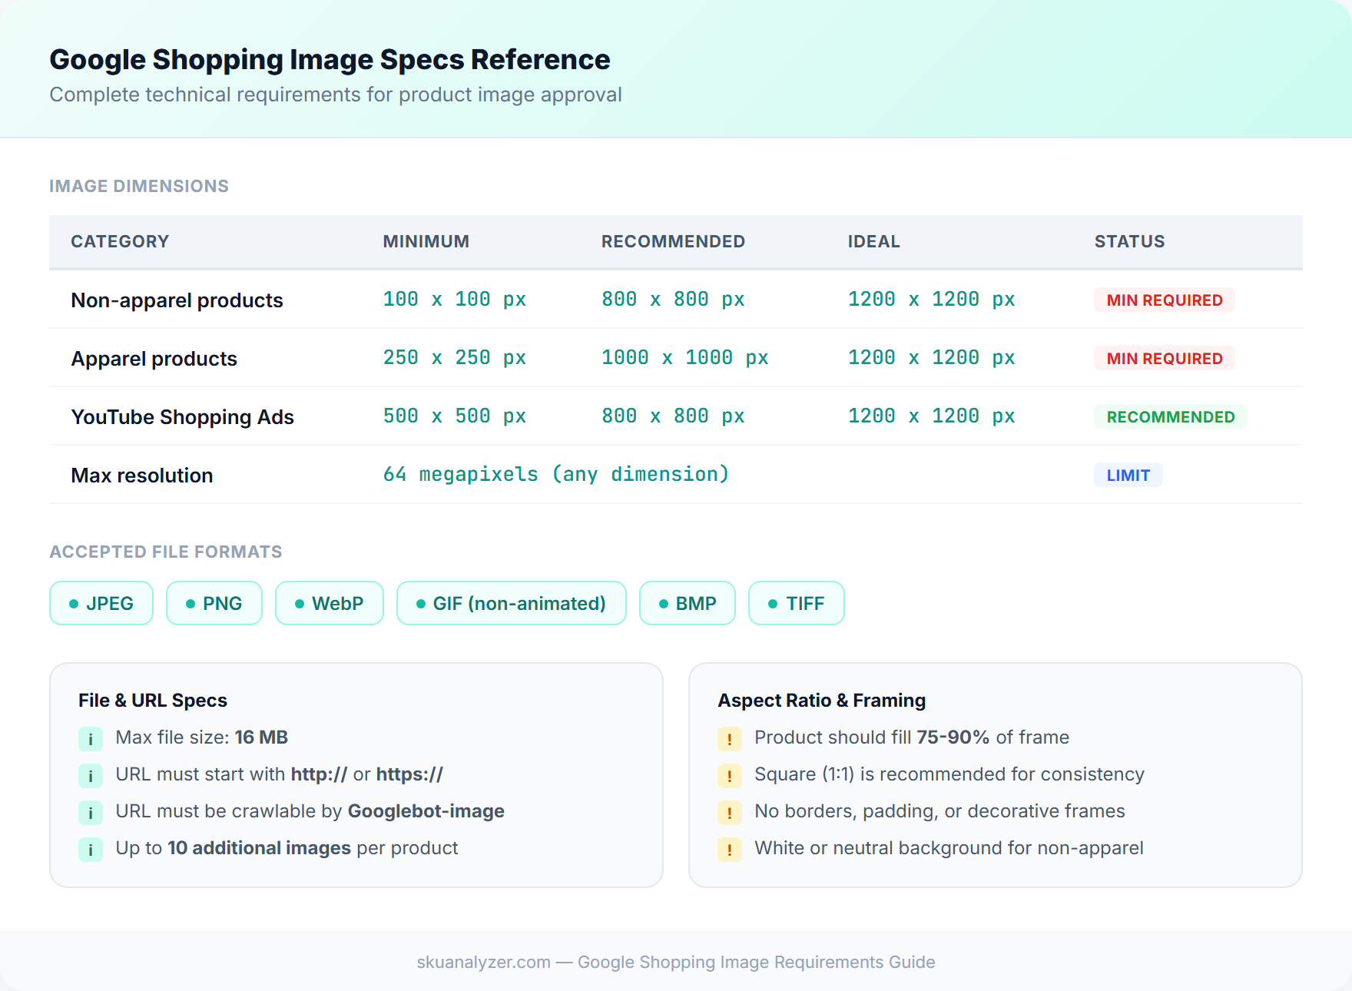Click the info icon beside URL crawlable rule
The height and width of the screenshot is (991, 1352).
tap(91, 812)
